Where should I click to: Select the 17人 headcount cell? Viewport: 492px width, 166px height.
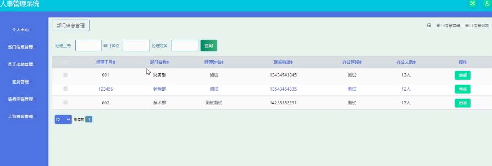click(406, 103)
